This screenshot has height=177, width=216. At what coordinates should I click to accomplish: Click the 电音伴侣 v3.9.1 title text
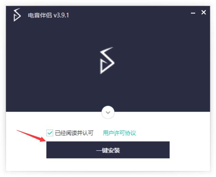(x=48, y=15)
